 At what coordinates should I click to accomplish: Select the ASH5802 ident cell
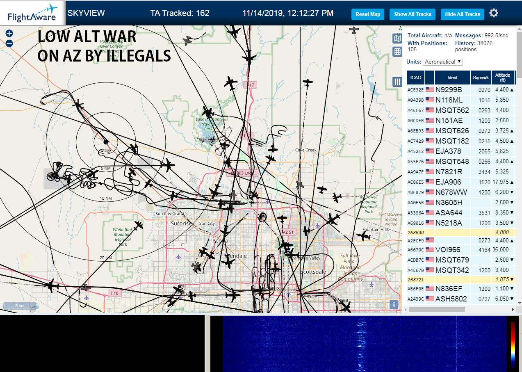pos(452,299)
